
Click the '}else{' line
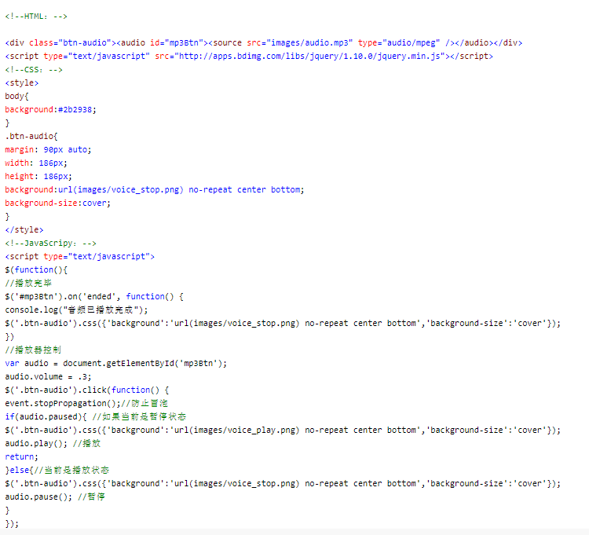pyautogui.click(x=57, y=470)
